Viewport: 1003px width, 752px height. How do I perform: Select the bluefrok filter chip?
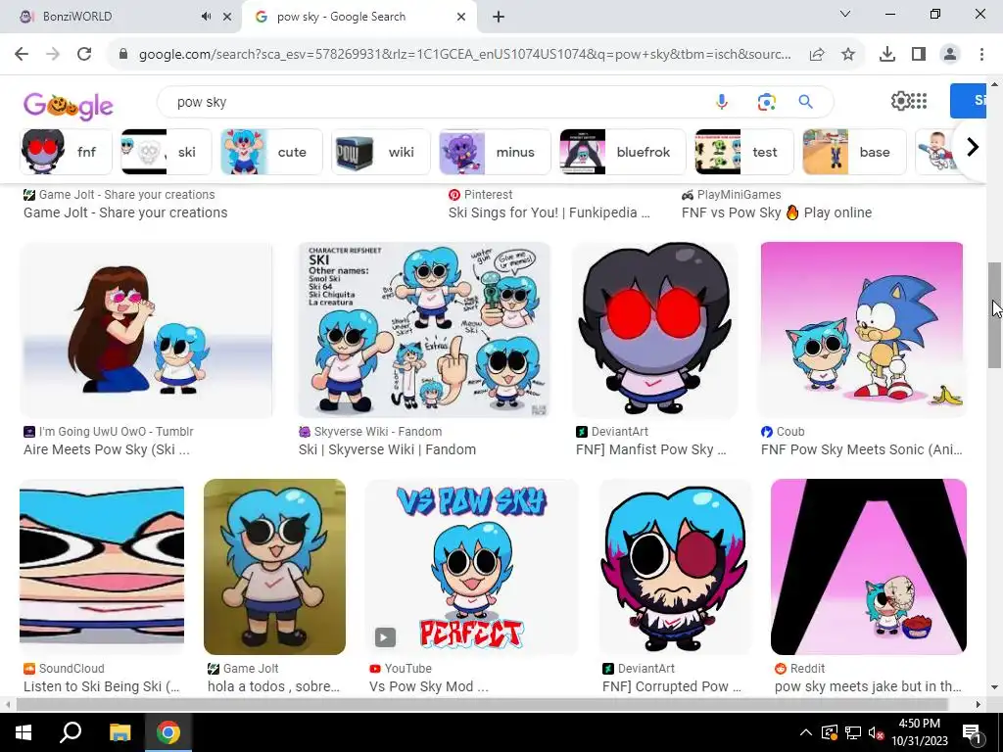(622, 152)
